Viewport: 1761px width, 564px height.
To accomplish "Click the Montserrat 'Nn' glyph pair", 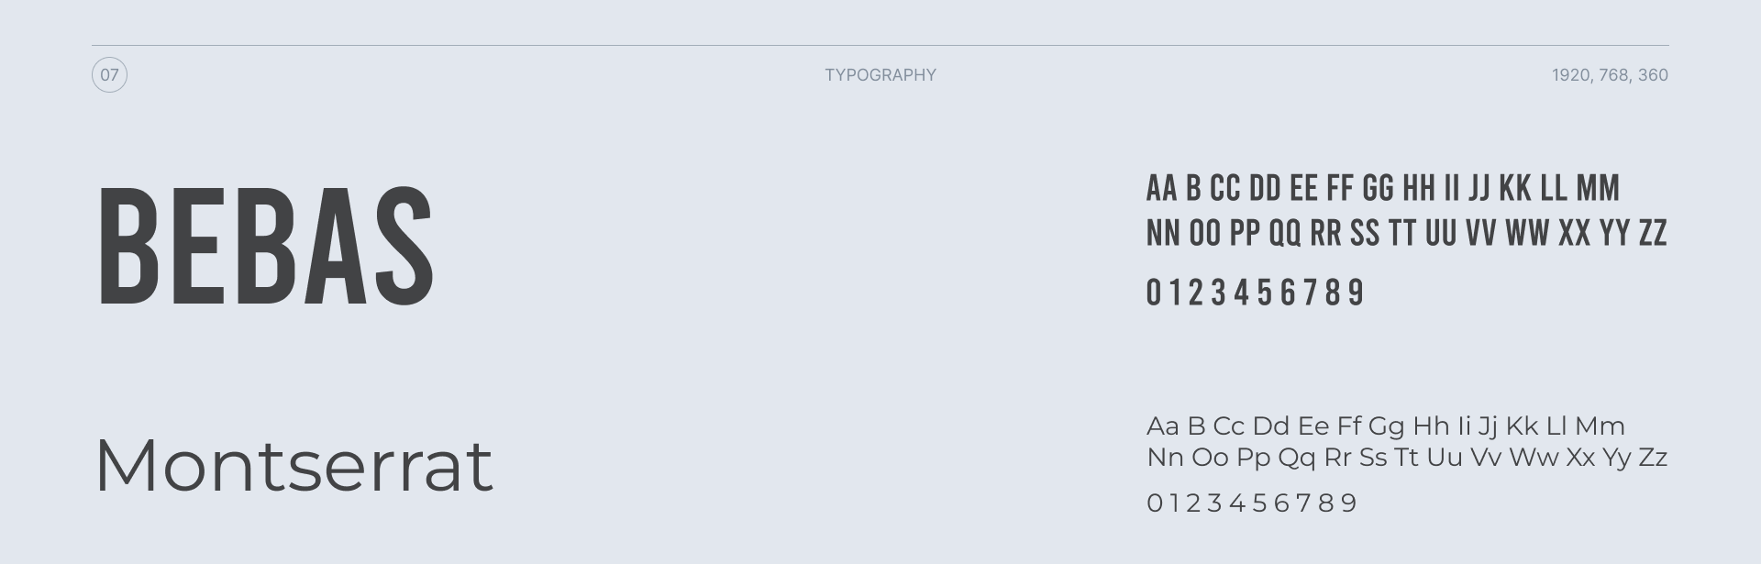I will click(x=1165, y=458).
